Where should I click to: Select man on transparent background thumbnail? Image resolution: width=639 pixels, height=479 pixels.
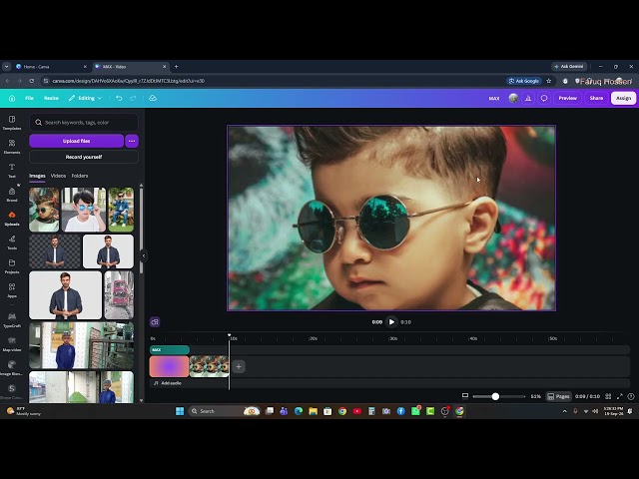[55, 251]
